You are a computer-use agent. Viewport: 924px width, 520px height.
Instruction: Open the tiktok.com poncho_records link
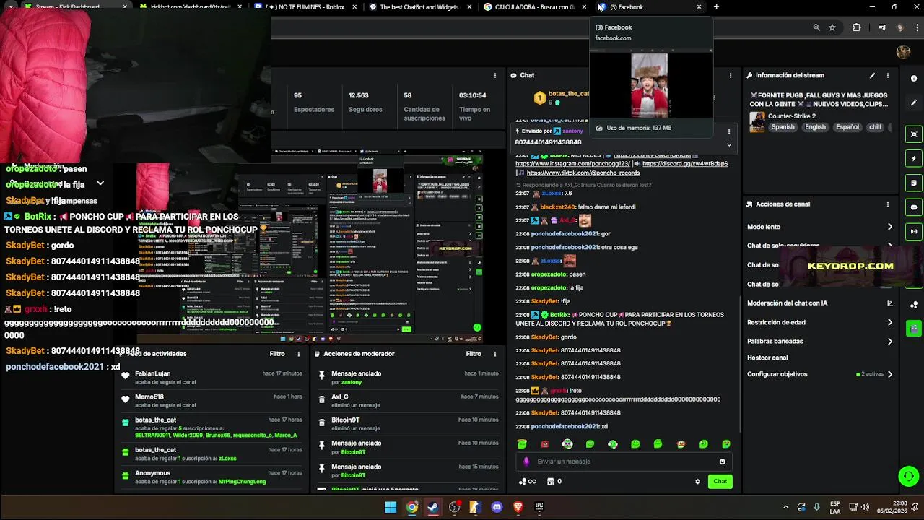pos(583,173)
